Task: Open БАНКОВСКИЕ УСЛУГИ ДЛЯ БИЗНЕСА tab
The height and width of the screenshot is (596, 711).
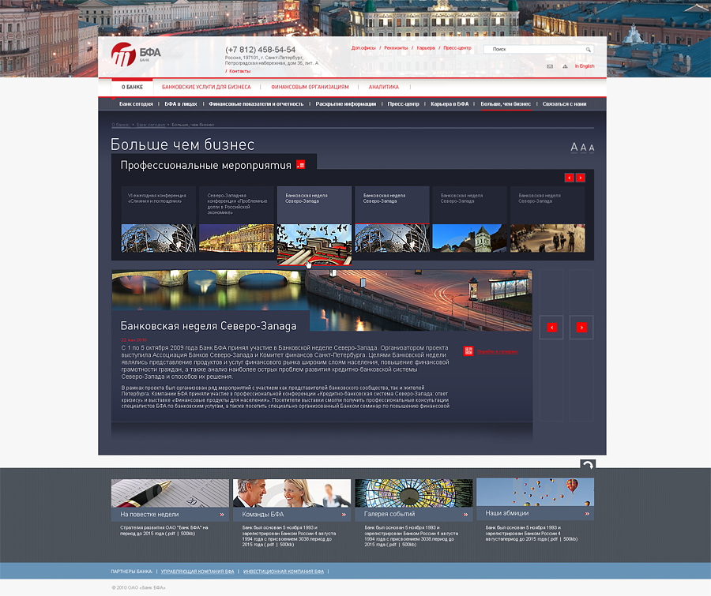Action: (x=206, y=87)
